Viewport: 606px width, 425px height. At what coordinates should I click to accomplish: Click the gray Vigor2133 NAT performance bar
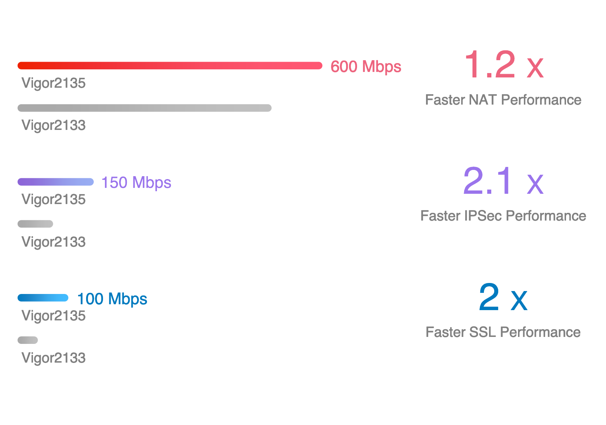click(144, 108)
